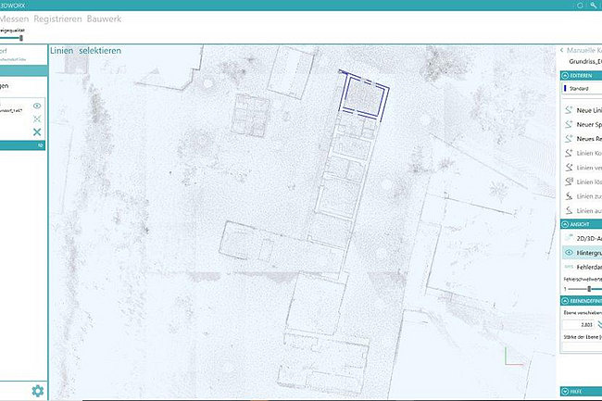Click the settings gear in bottom left
Viewport: 602px width, 401px height.
(38, 391)
